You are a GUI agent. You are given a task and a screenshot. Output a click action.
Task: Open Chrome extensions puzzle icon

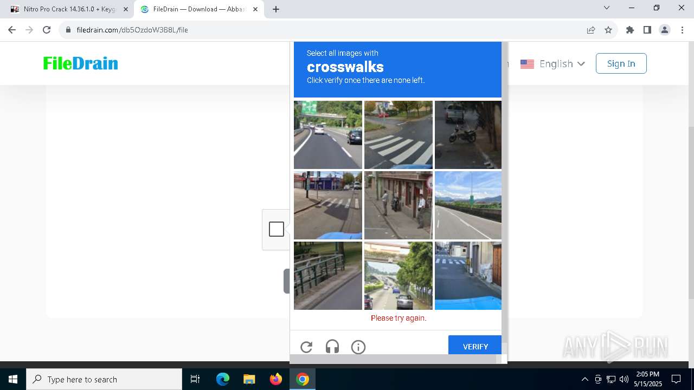(x=630, y=30)
